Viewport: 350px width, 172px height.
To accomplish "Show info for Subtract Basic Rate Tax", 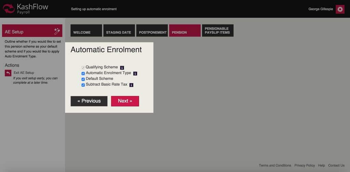I will click(131, 85).
